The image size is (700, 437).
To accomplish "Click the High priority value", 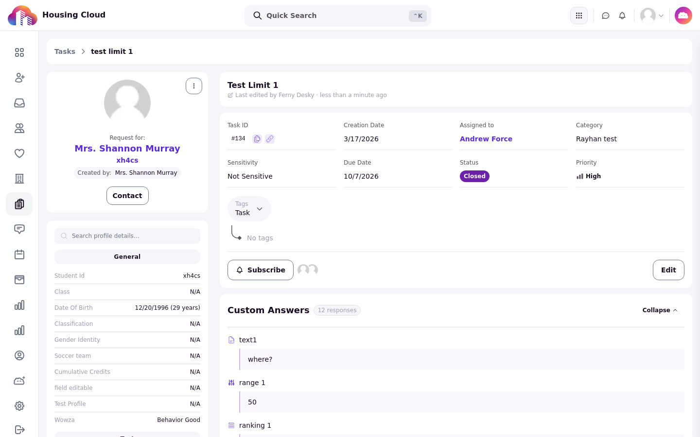I will pos(589,176).
